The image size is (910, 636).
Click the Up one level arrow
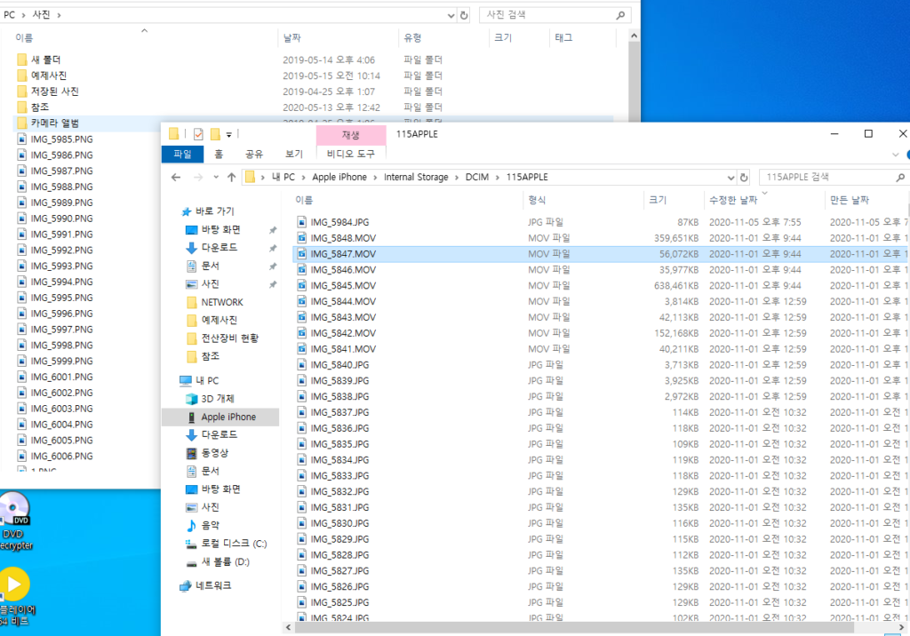coord(231,177)
